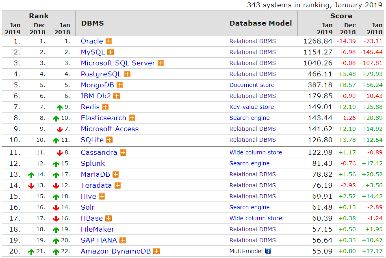Open the Teradata link
This screenshot has width=386, height=258.
pyautogui.click(x=96, y=185)
